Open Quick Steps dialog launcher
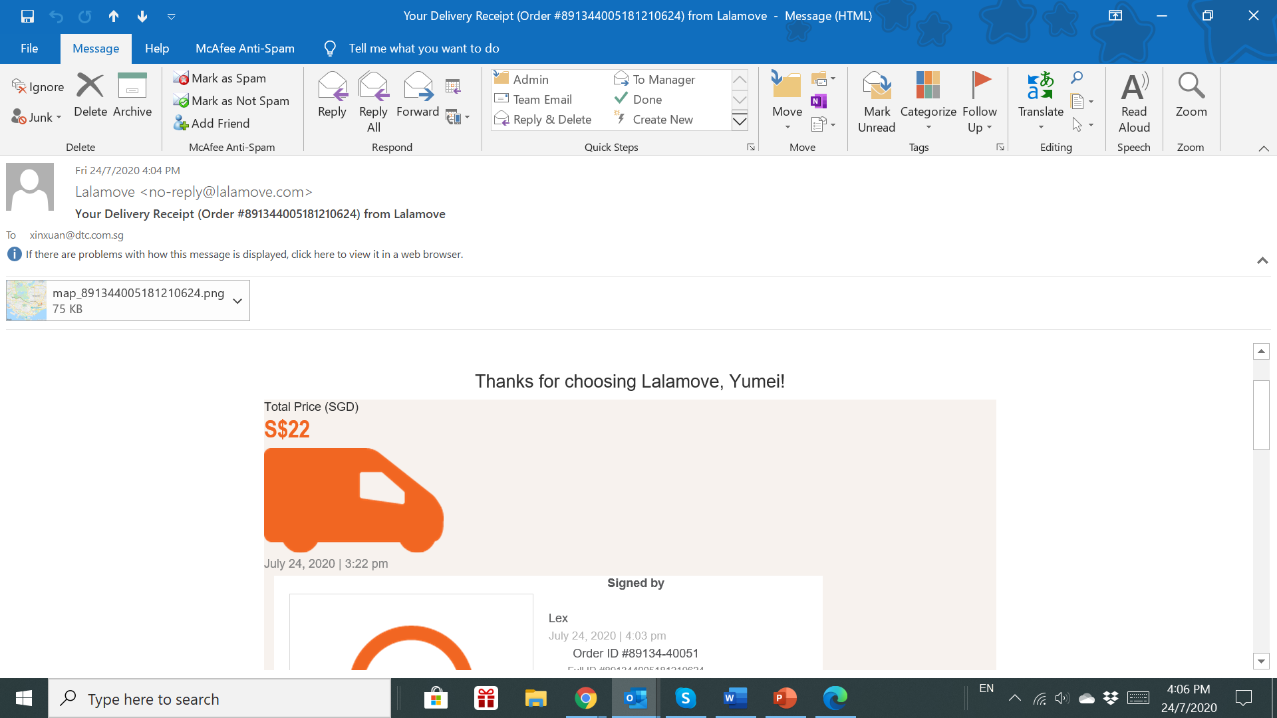Screen dimensions: 1277x718 pos(751,147)
